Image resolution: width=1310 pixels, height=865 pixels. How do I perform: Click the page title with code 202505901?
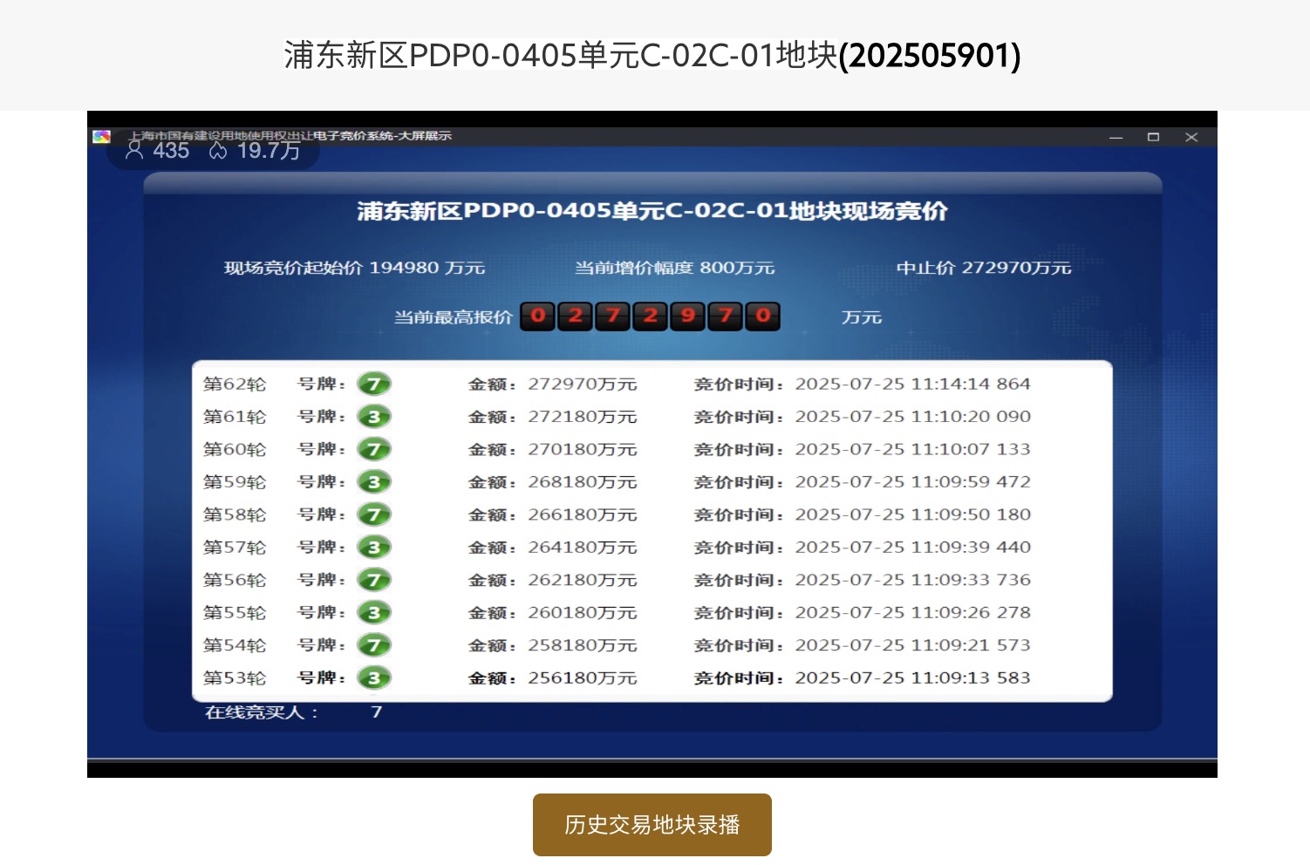[x=652, y=55]
